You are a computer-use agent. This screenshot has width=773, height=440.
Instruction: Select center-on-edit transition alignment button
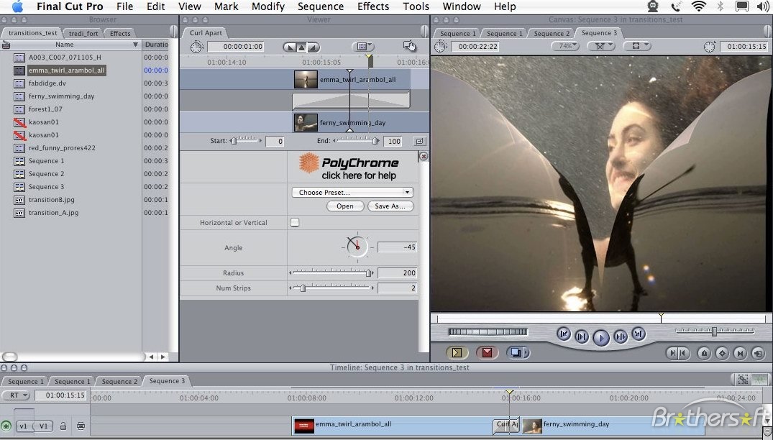[x=301, y=47]
